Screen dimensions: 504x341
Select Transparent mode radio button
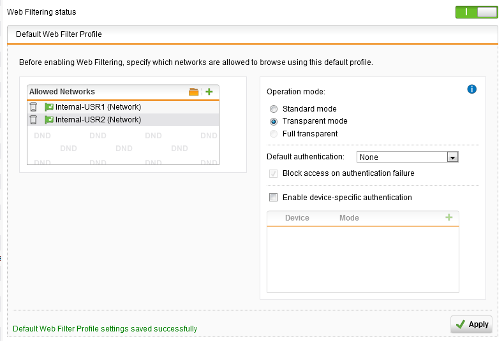[274, 121]
